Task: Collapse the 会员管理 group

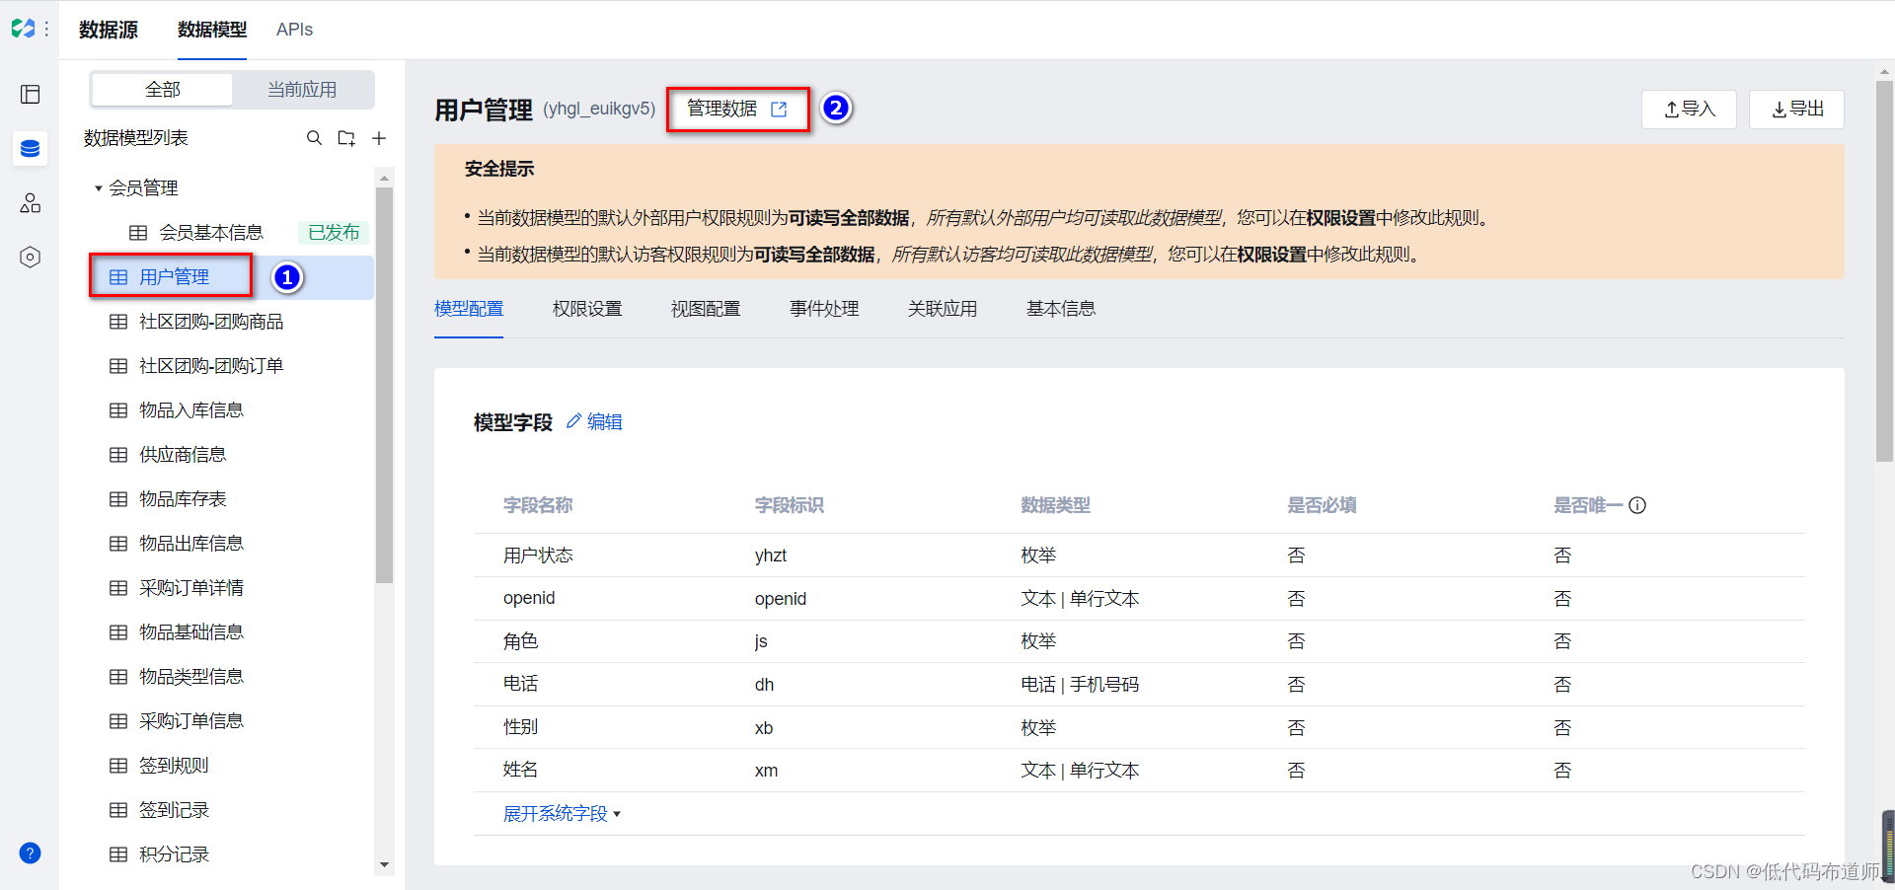Action: click(x=99, y=188)
